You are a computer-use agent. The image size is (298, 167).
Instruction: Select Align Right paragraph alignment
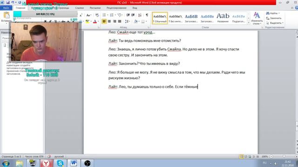click(115, 21)
